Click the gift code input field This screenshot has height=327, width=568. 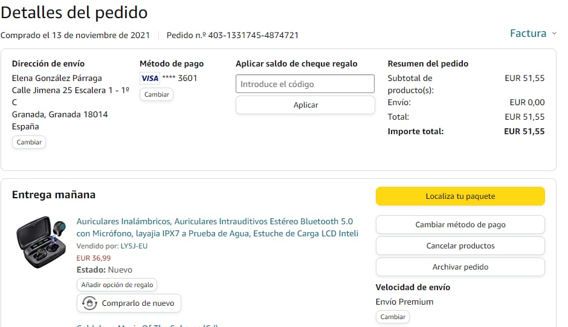[x=305, y=84]
